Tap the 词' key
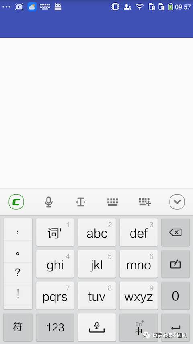 click(55, 232)
